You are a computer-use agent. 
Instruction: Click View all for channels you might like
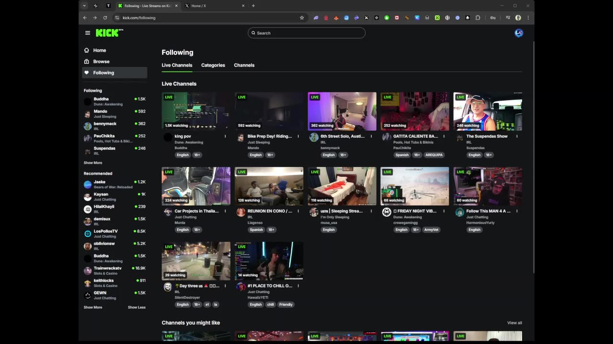515,323
